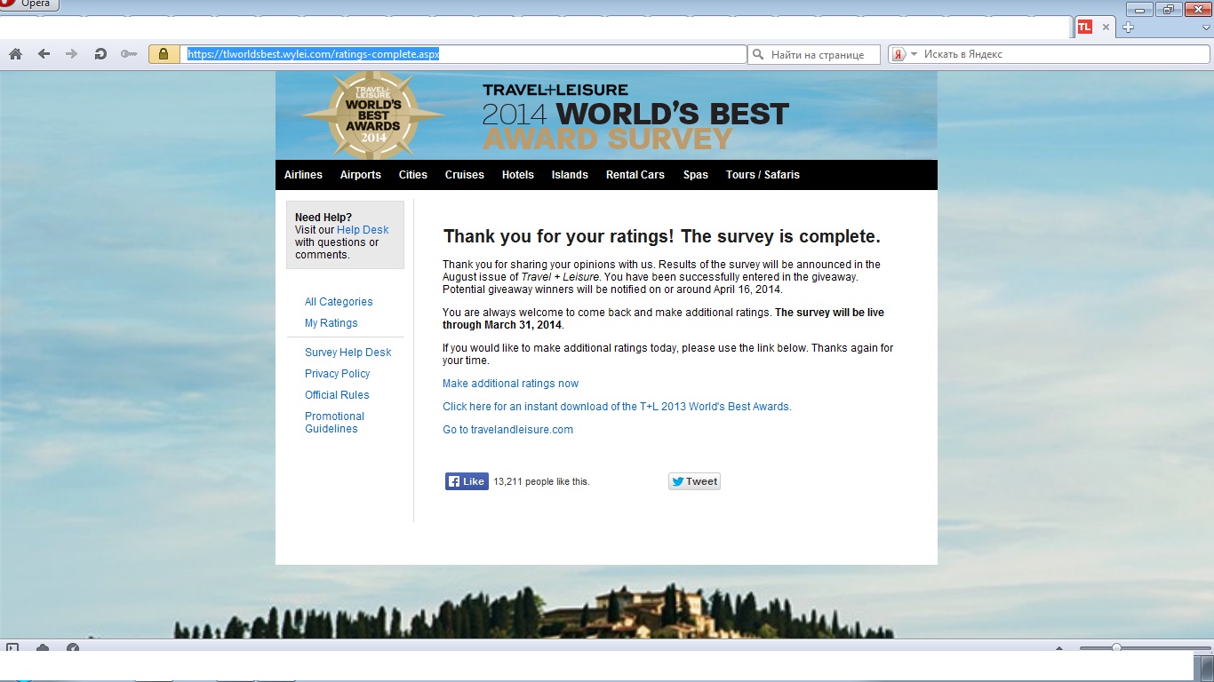Focus the address bar URL field
Viewport: 1214px width, 682px height.
tap(464, 54)
